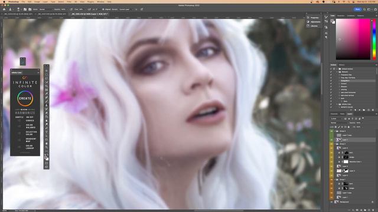Image resolution: width=378 pixels, height=212 pixels.
Task: Delete layer with Layers trash icon
Action: tap(373, 210)
